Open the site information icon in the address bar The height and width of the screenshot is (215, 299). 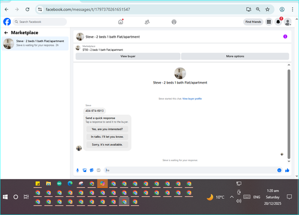(40, 10)
